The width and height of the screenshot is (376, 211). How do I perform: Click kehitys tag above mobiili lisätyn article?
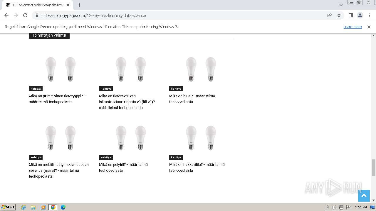[36, 157]
